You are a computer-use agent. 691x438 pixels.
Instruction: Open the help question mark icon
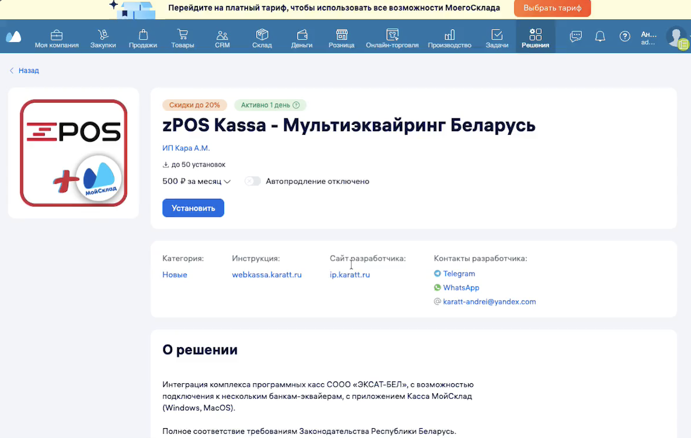625,36
